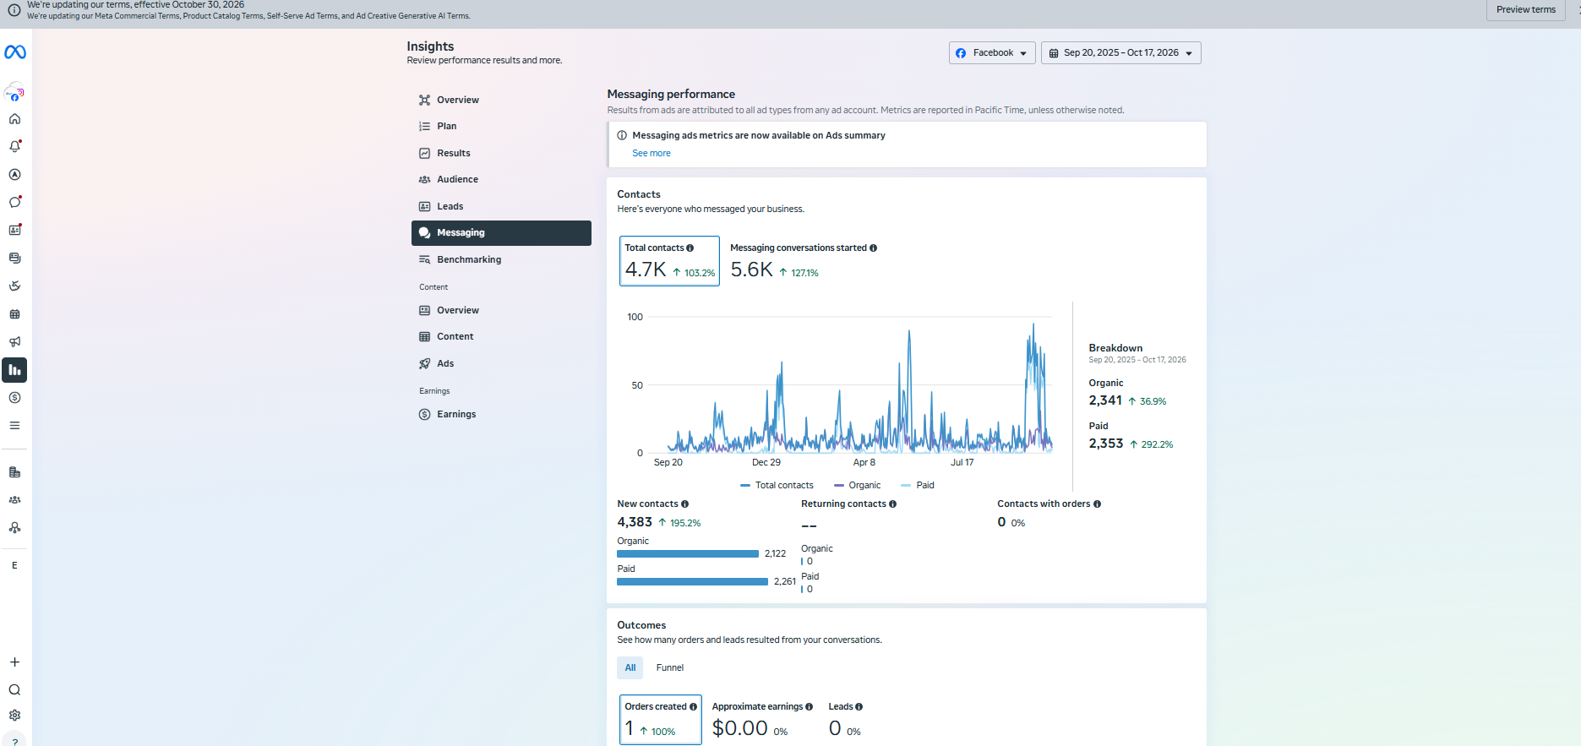Click info icon beside Approximate earnings
Viewport: 1581px width, 746px height.
pos(810,706)
